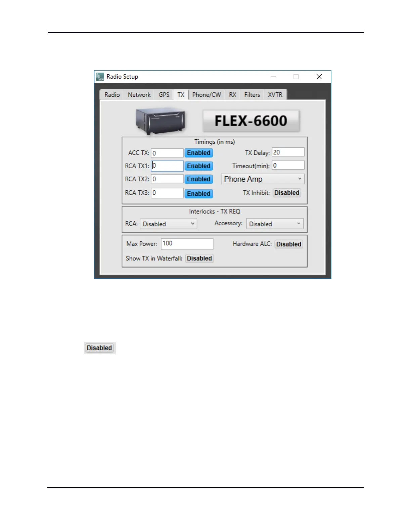This screenshot has height=532, width=411.
Task: Click the ACC TX delay field
Action: click(167, 153)
